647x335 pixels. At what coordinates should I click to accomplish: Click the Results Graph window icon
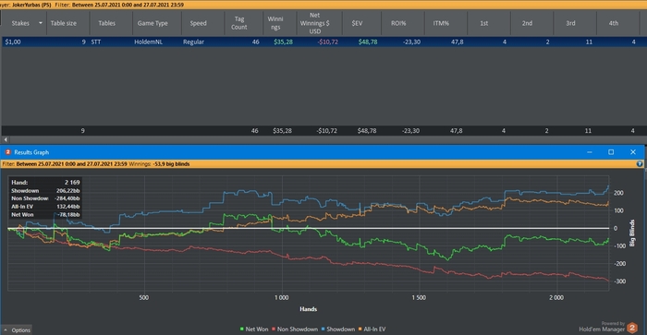[7, 152]
